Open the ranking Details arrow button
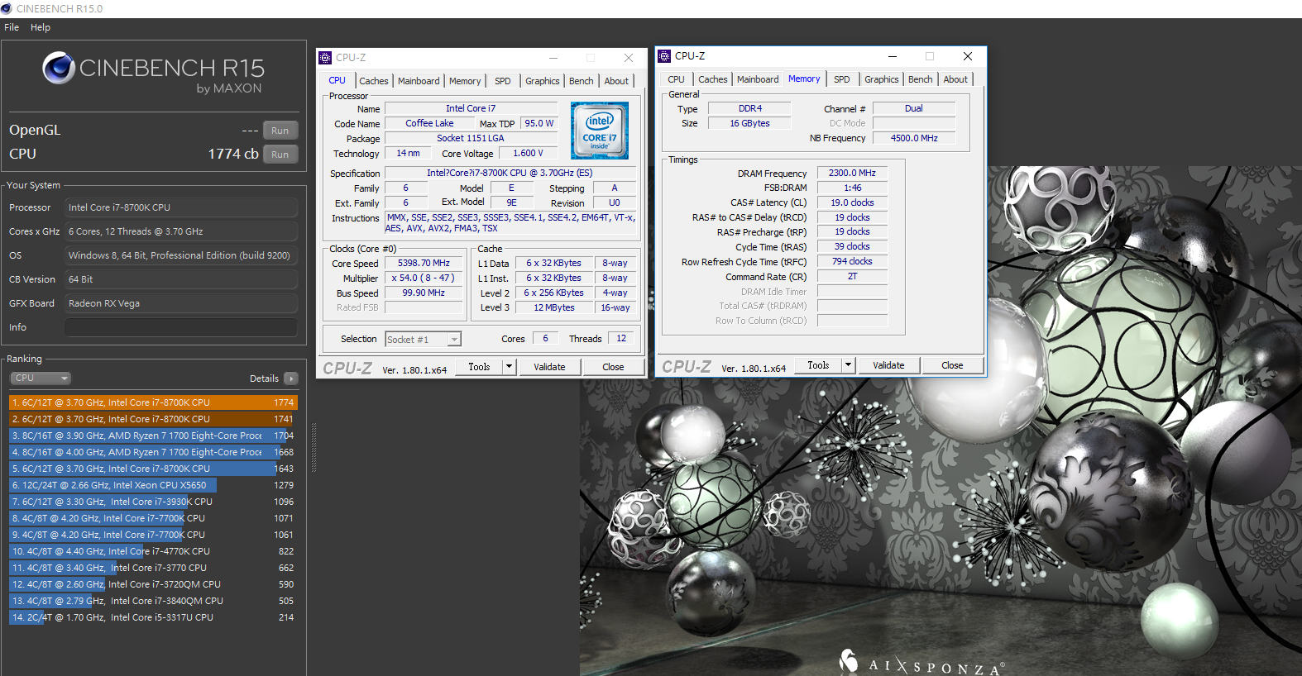 290,378
